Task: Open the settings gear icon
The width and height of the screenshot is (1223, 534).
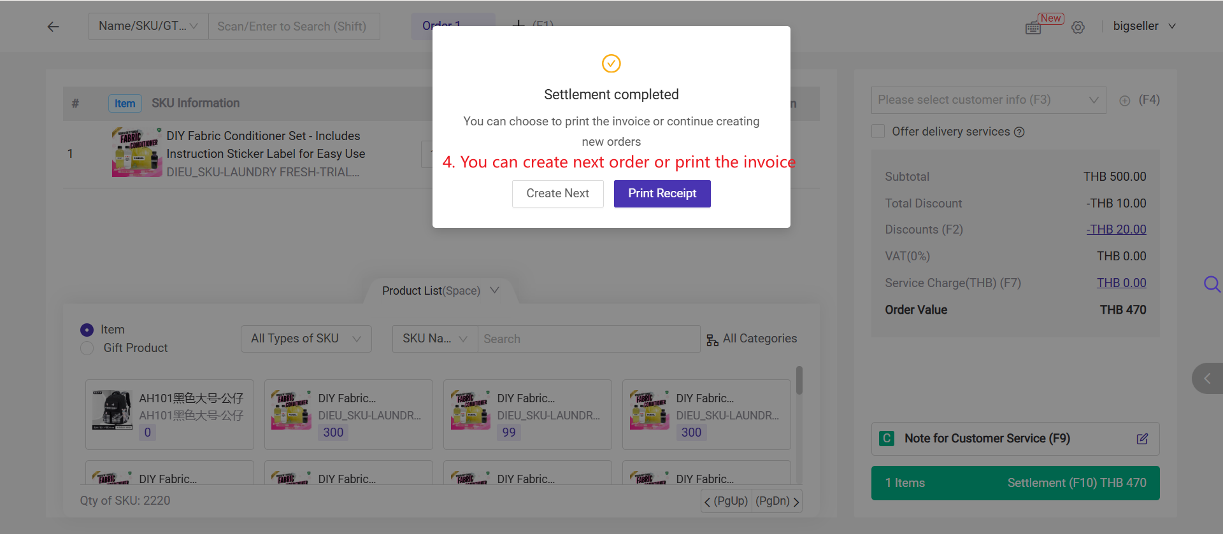Action: tap(1078, 27)
